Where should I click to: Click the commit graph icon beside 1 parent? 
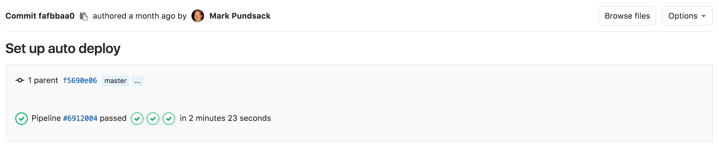click(x=20, y=80)
